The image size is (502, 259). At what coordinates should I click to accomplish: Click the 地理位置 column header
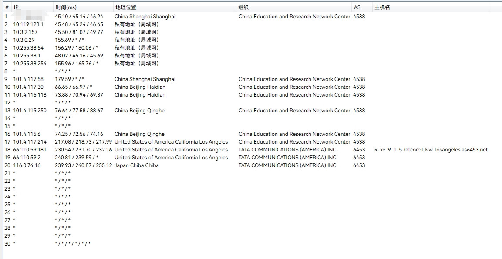click(125, 7)
